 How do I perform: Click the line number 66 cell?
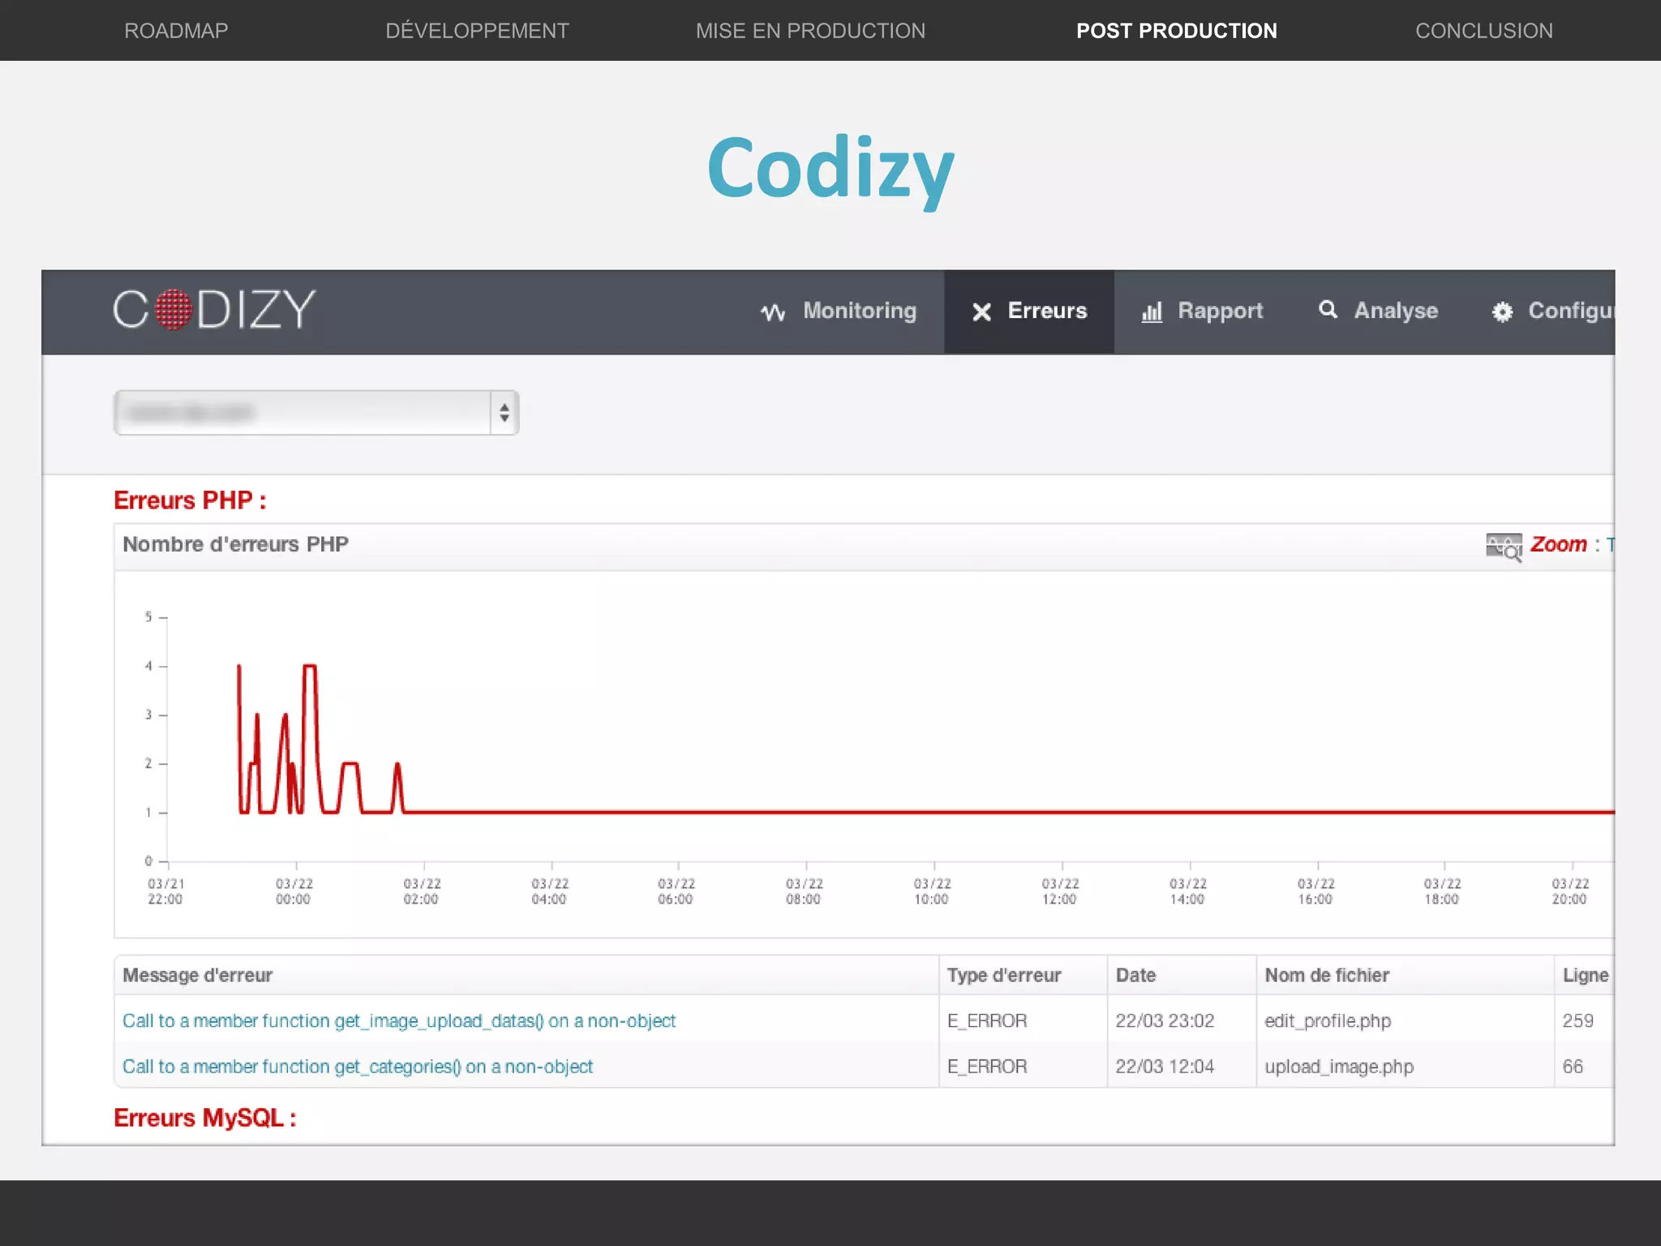pos(1573,1067)
